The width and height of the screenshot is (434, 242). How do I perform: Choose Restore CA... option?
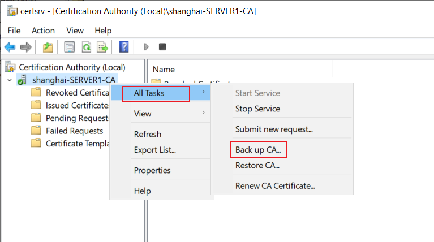(x=257, y=166)
